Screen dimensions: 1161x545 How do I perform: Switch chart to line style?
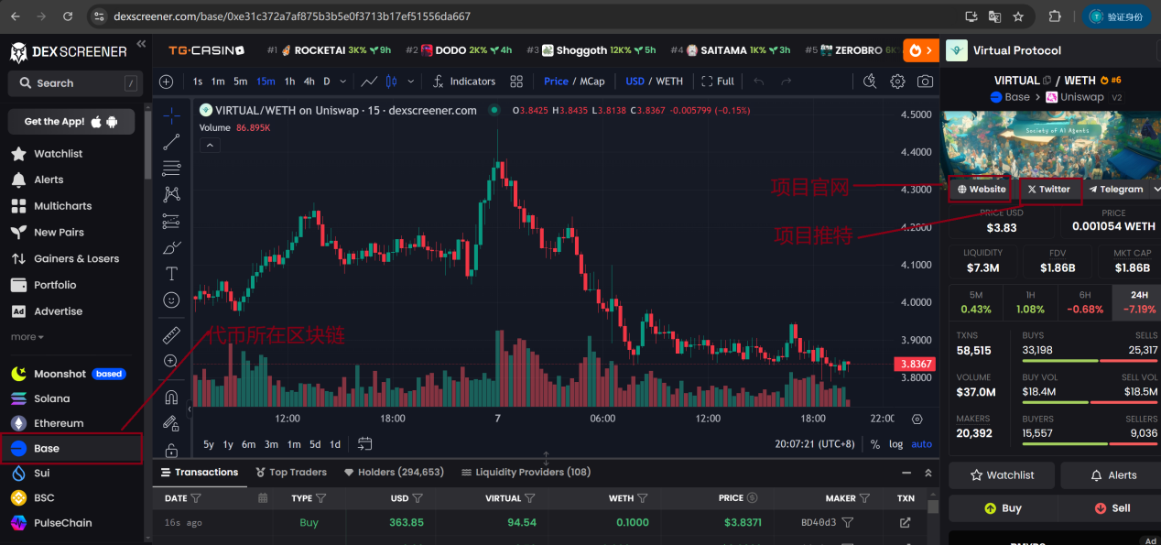pyautogui.click(x=369, y=82)
